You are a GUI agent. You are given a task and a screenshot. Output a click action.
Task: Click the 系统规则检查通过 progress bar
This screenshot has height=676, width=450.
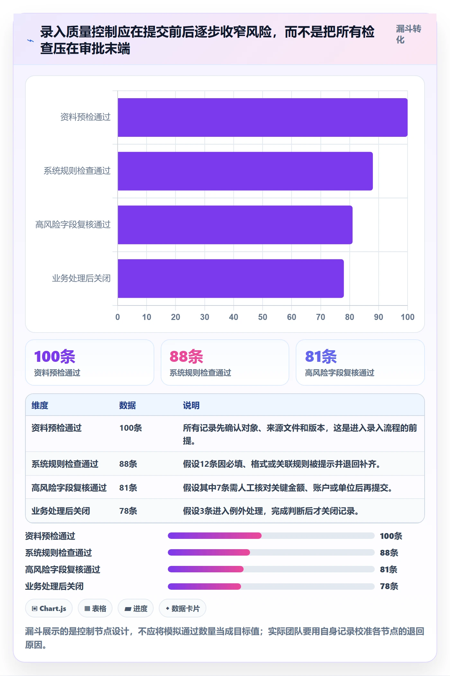tap(271, 552)
